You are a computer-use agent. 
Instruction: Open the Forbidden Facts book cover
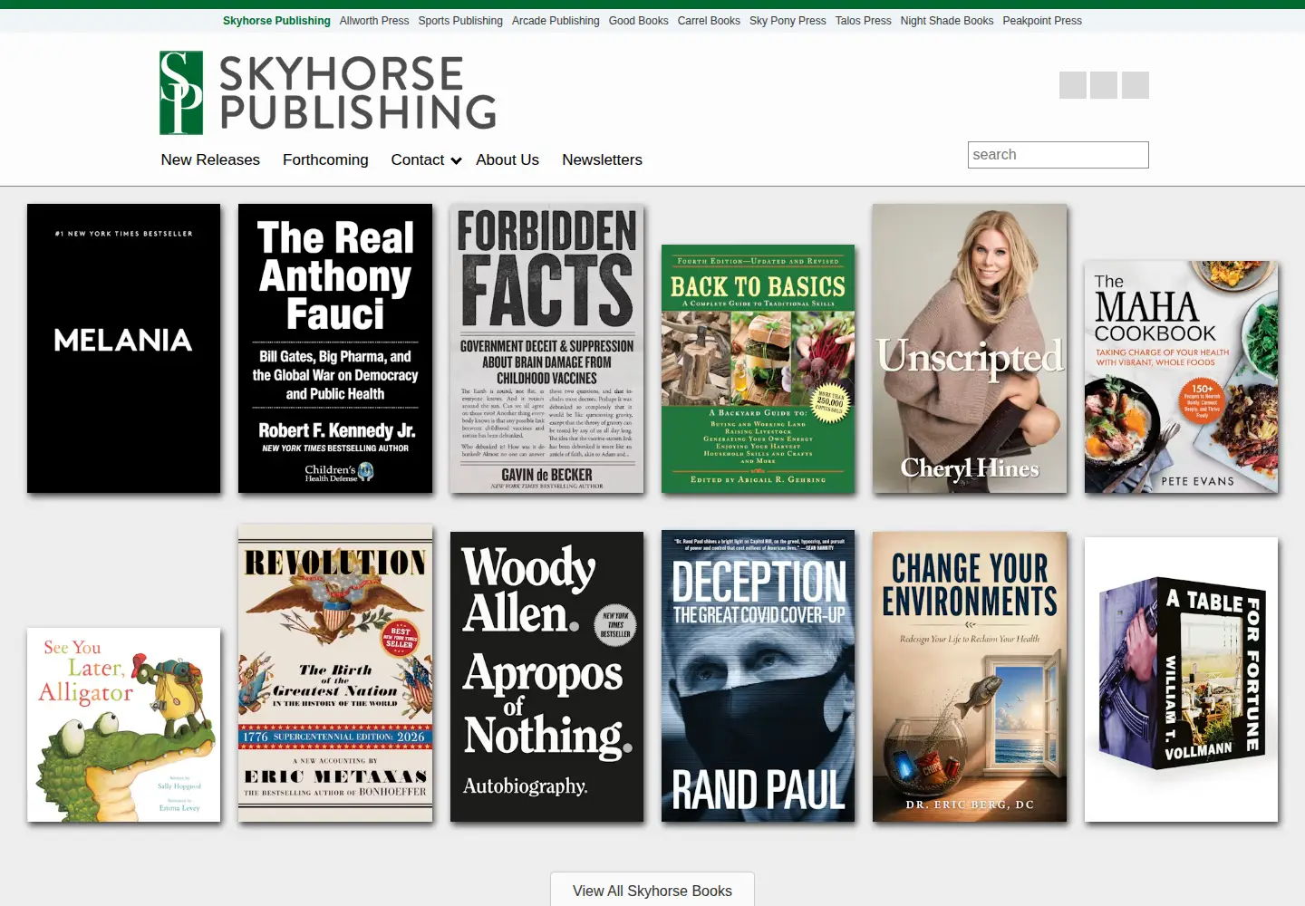coord(546,348)
